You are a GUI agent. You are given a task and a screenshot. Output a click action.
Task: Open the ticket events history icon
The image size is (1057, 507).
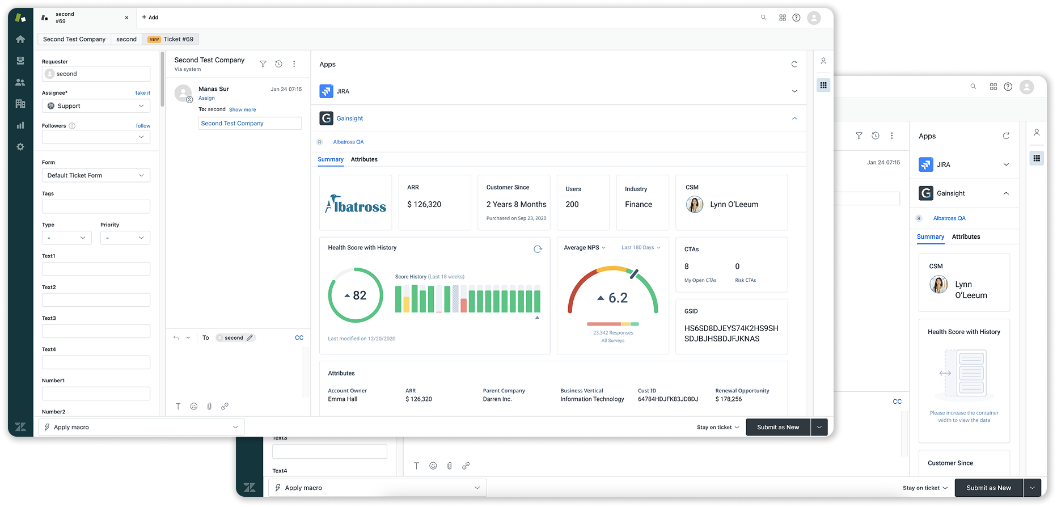[278, 64]
